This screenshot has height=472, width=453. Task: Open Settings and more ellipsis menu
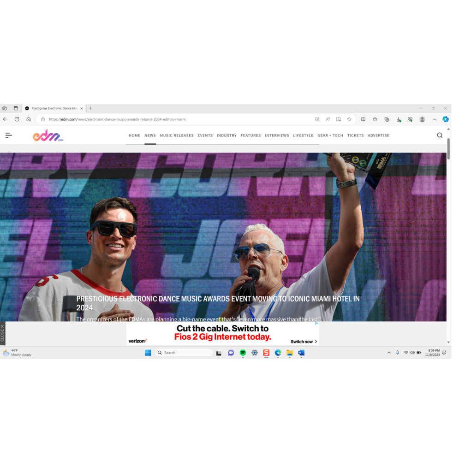[434, 119]
